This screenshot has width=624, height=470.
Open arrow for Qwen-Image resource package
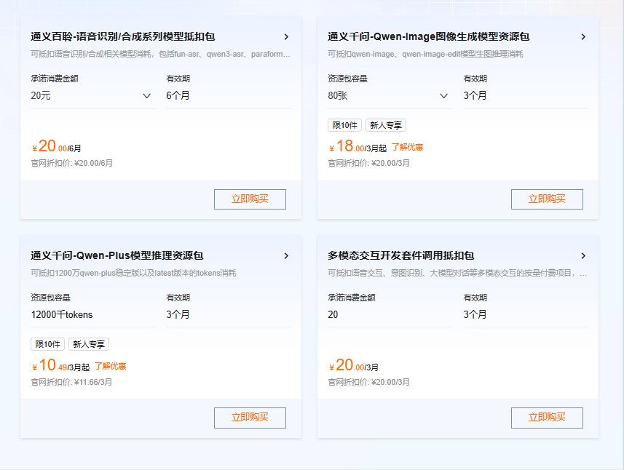[x=583, y=37]
